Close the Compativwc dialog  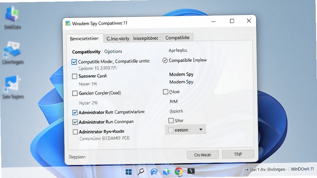pos(249,21)
